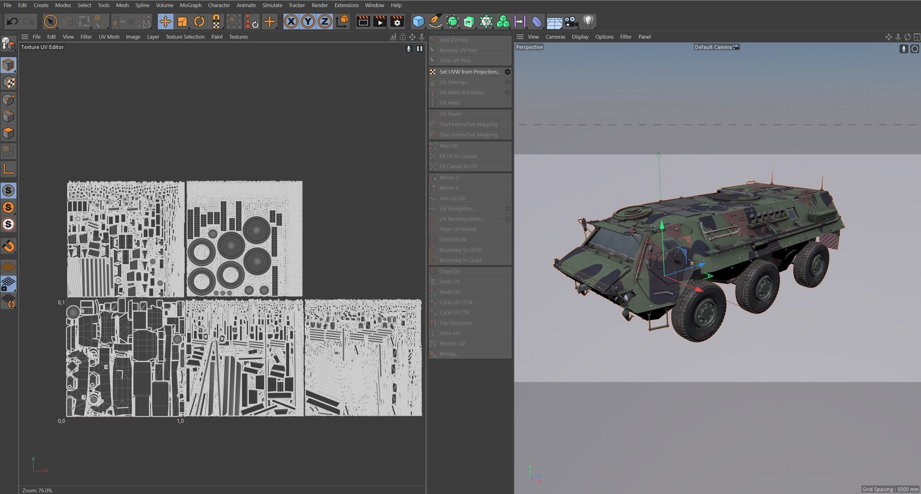This screenshot has width=921, height=494.
Task: Open the viewport Display menu
Action: pos(580,37)
